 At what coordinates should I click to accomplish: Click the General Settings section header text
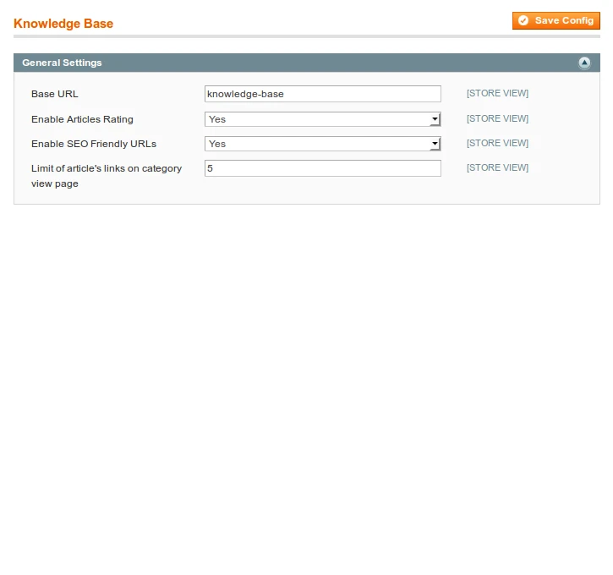[x=62, y=63]
